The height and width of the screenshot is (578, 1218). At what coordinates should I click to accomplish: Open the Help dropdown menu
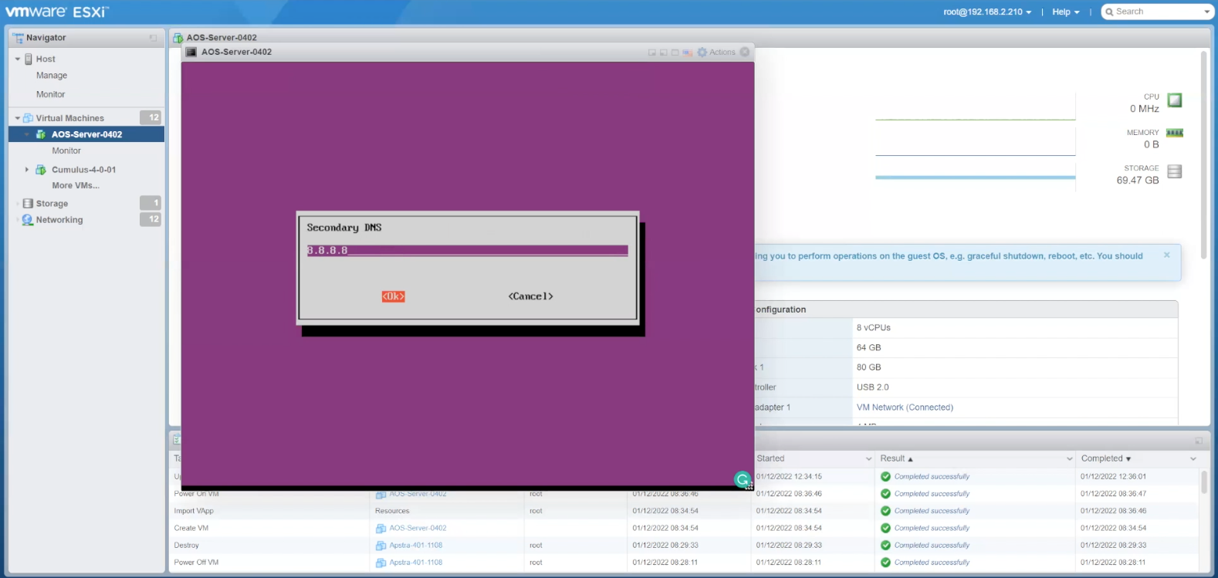point(1066,12)
